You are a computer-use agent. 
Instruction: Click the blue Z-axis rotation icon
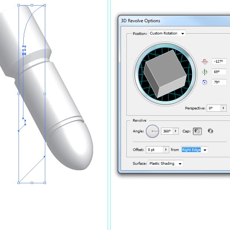coord(204,82)
